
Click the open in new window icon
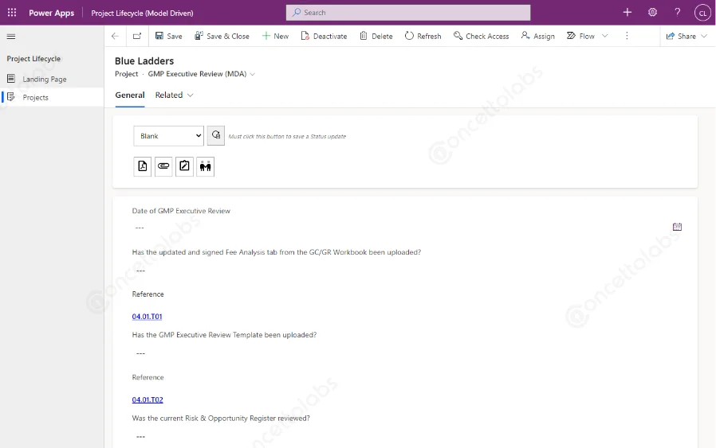137,36
